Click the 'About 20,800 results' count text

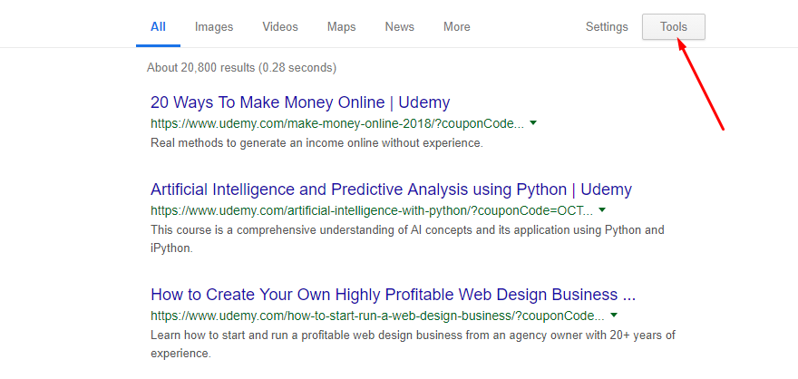pos(241,68)
